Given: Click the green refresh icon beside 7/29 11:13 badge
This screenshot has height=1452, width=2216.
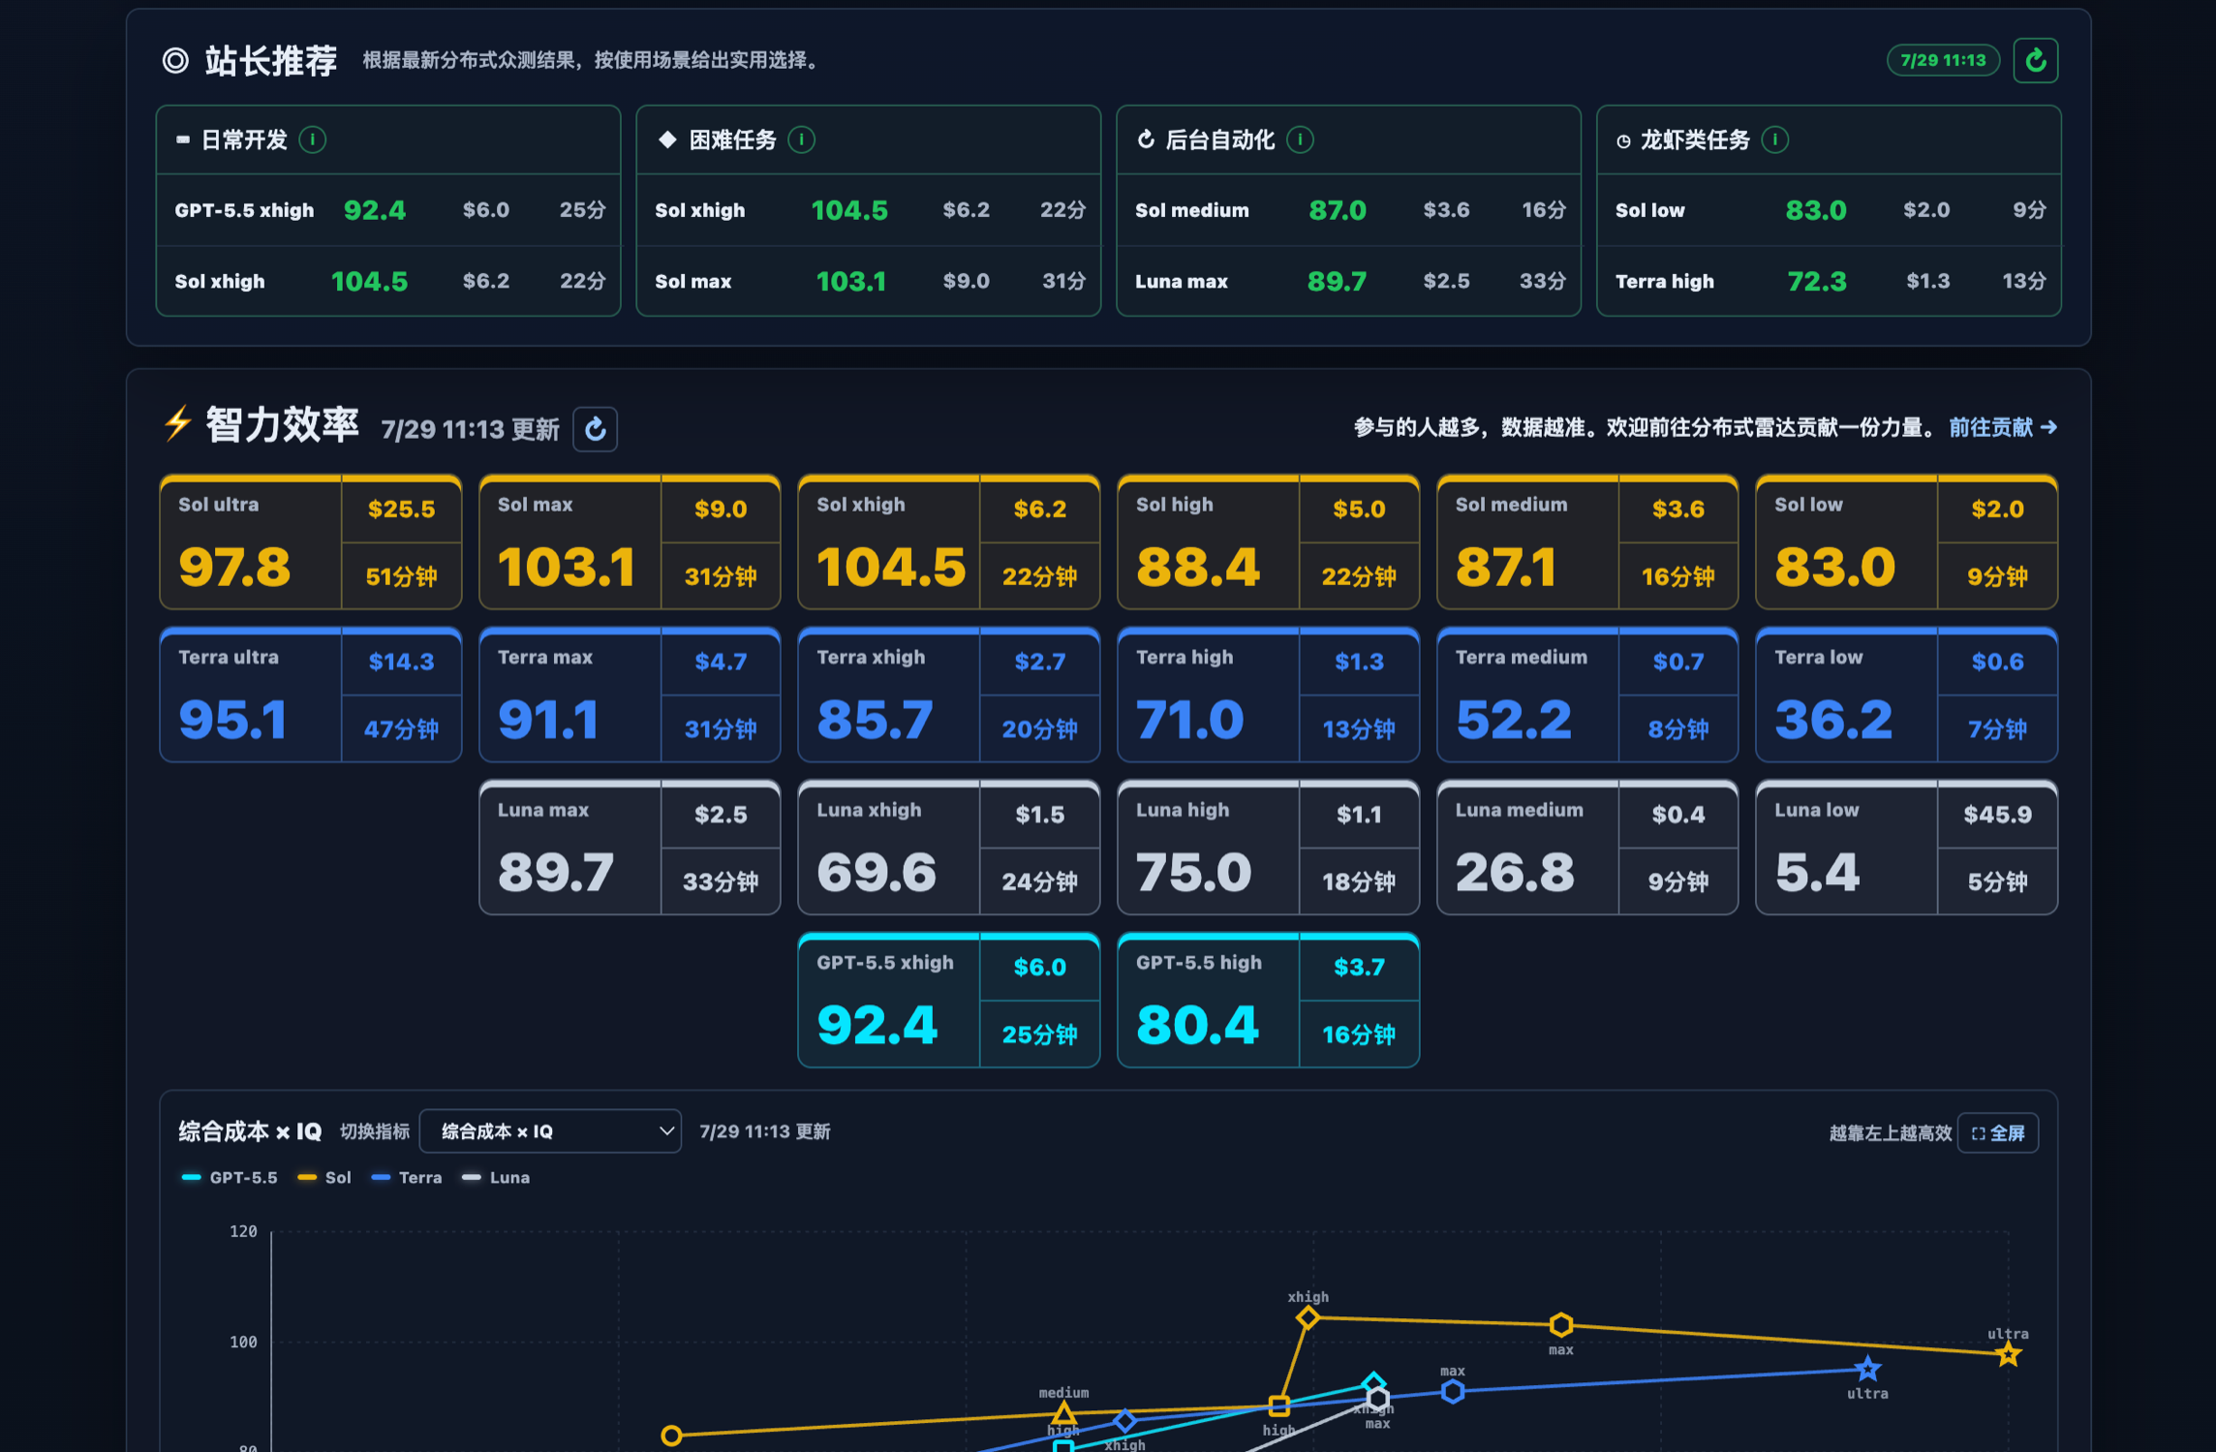Looking at the screenshot, I should (x=2035, y=60).
